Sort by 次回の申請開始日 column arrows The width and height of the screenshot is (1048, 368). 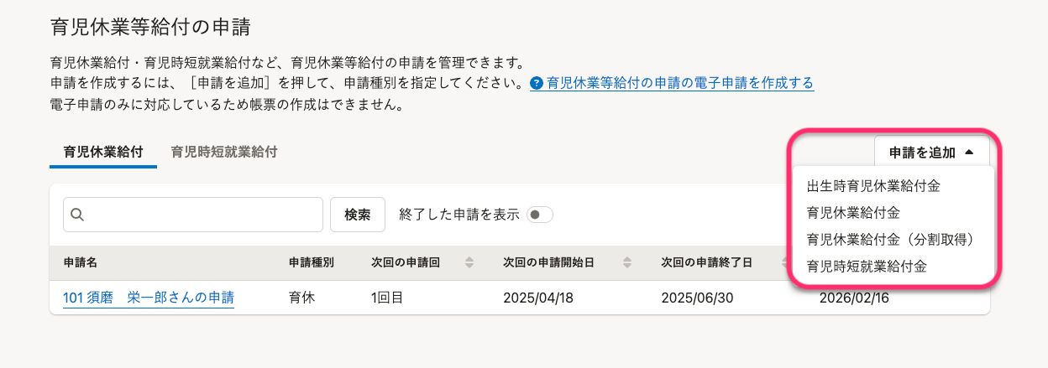click(626, 262)
